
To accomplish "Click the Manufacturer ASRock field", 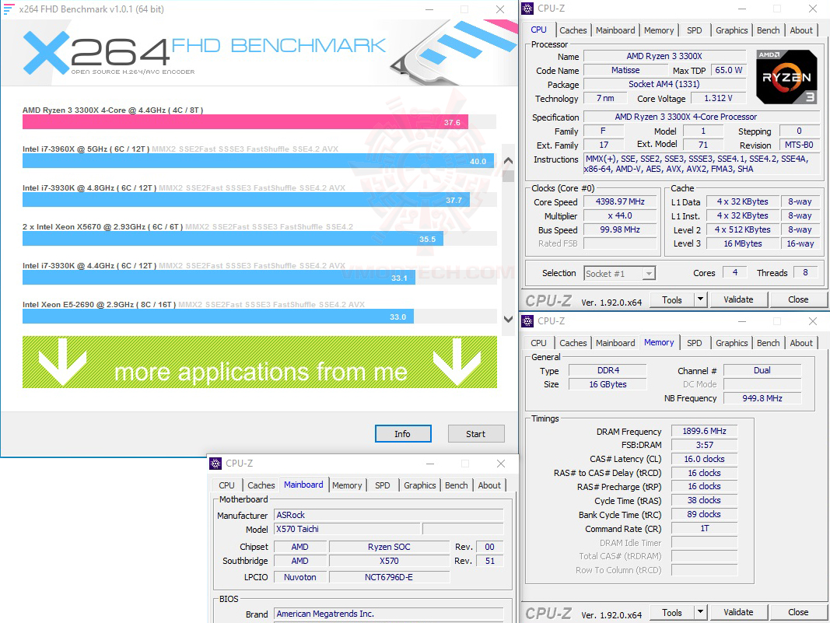I will (x=388, y=516).
